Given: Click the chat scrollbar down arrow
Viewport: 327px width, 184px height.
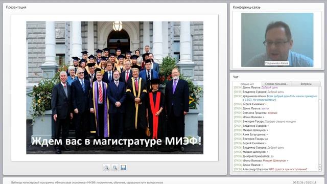Looking at the screenshot, I should [320, 169].
